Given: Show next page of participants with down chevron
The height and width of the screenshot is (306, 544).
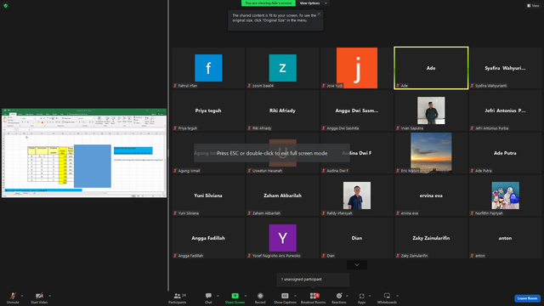Looking at the screenshot, I should pos(357,265).
